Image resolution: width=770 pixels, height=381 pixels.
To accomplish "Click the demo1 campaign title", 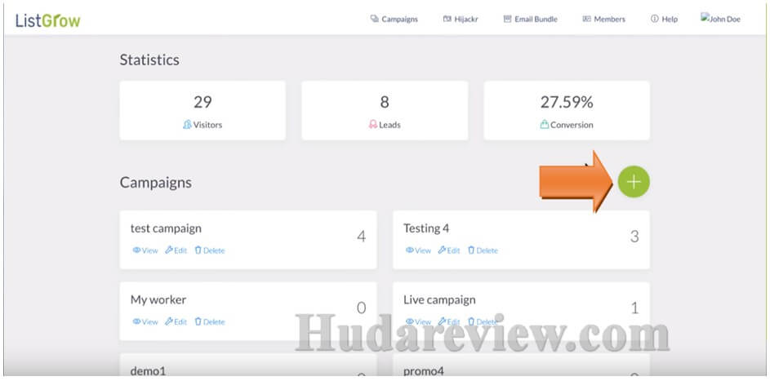I will coord(148,371).
